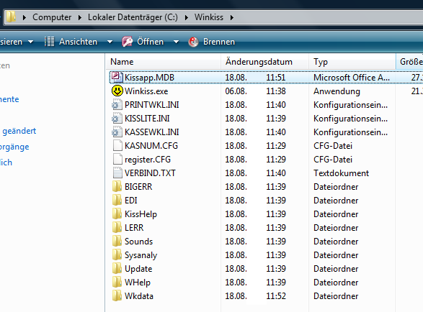Open the Organisieren dropdown arrow
Screen dimensions: 423x312
tap(31, 42)
